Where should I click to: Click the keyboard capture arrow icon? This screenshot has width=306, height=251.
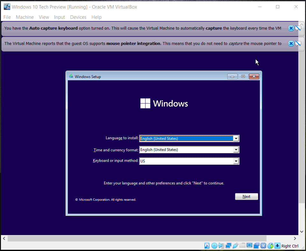pos(277,246)
